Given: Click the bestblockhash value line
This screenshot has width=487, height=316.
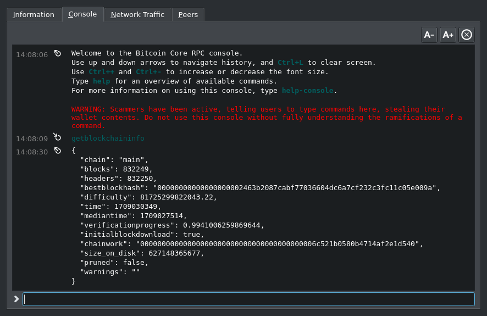Looking at the screenshot, I should [261, 187].
